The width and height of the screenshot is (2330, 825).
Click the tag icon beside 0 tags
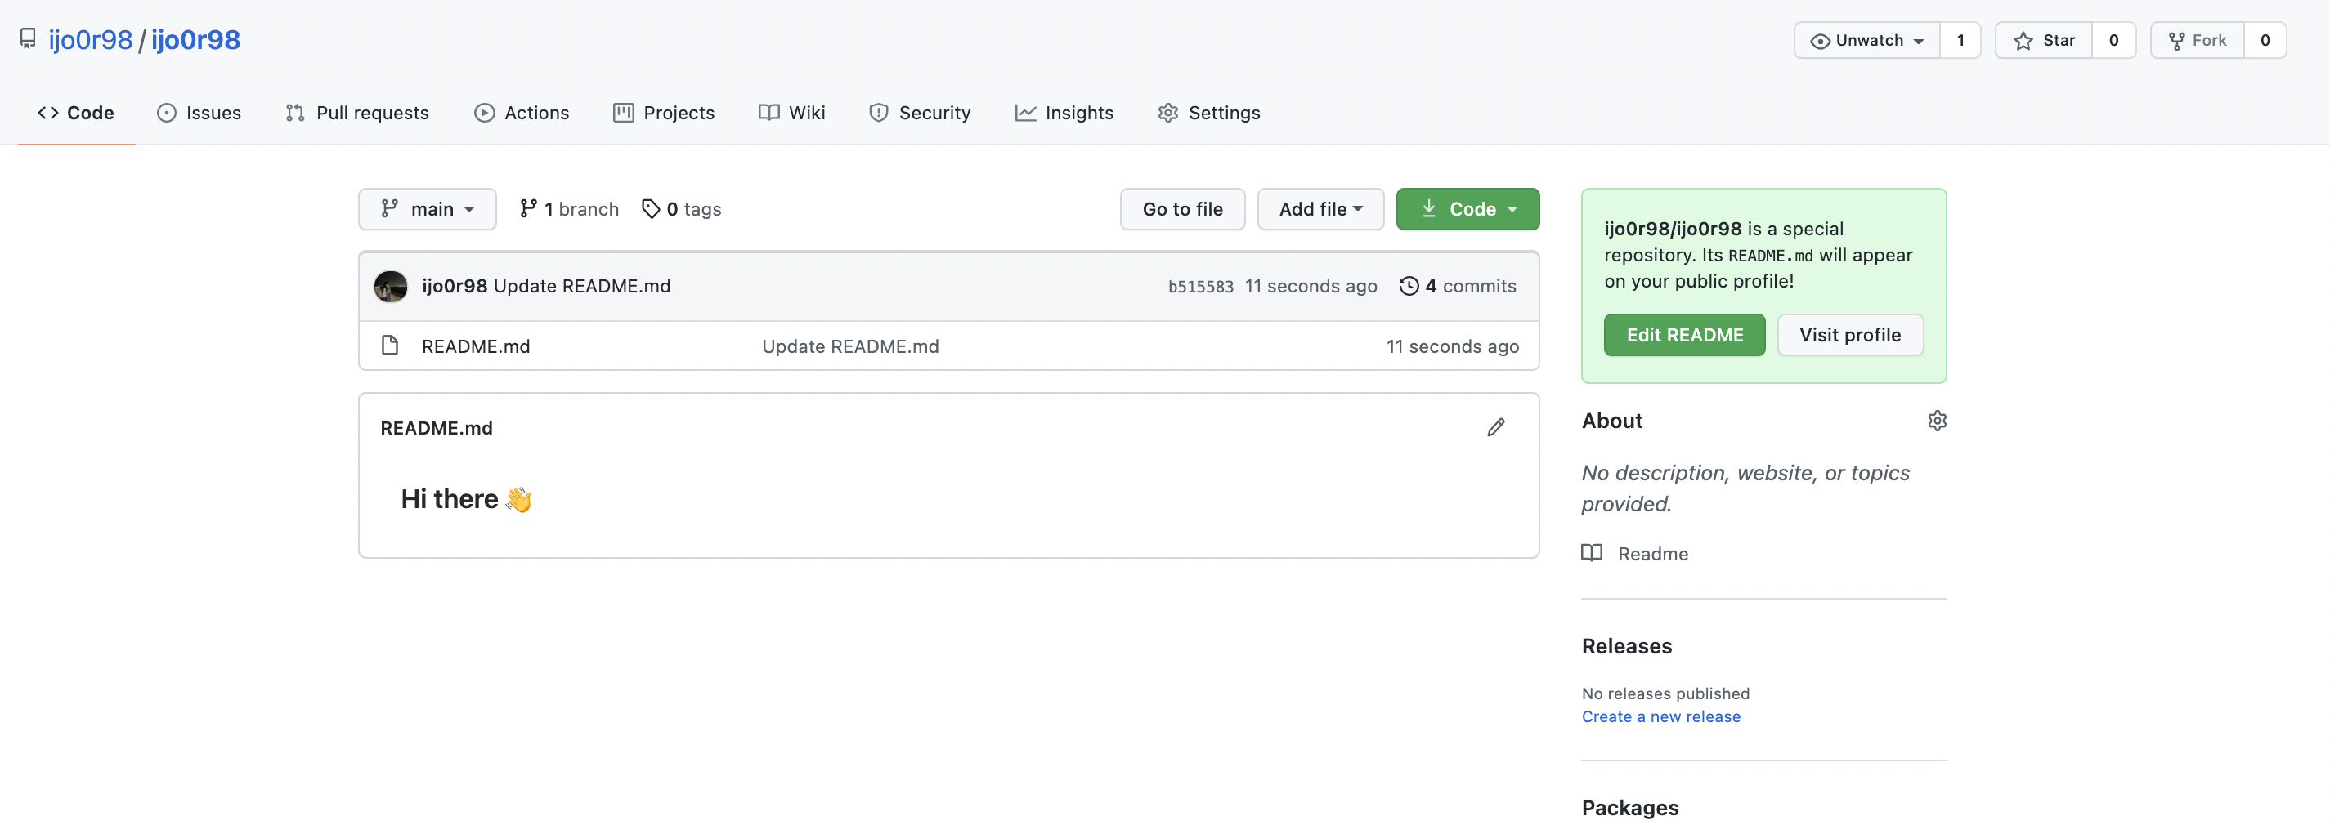(650, 209)
